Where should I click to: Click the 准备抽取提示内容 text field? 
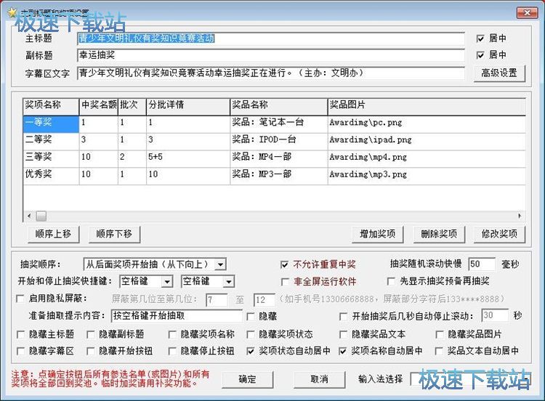click(x=177, y=316)
